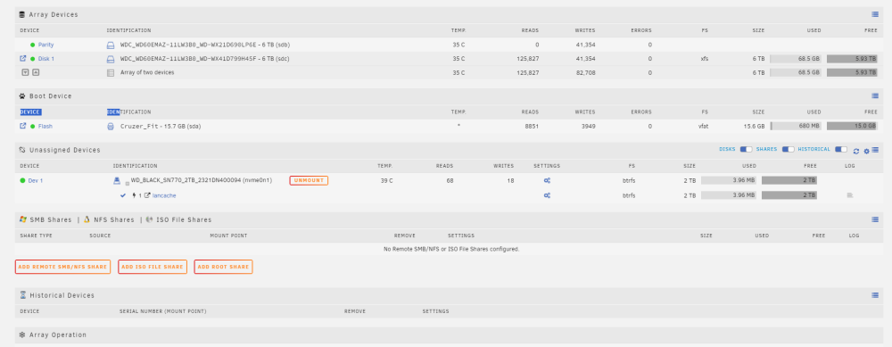
Task: Click Add ISO File Share button
Action: click(153, 267)
